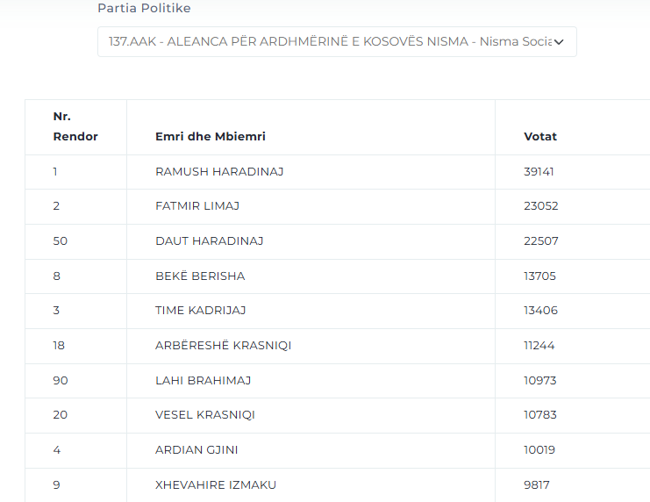Click the Votat column header
650x502 pixels.
[x=540, y=136]
